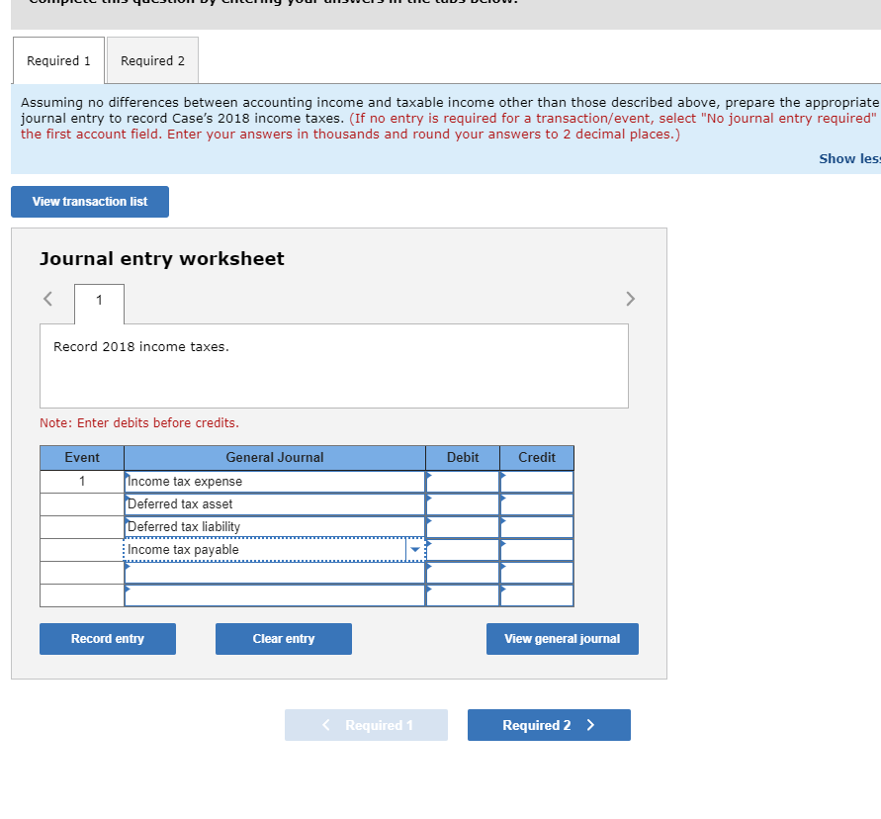Image resolution: width=881 pixels, height=819 pixels.
Task: Click the right chevron to view next entry
Action: [x=630, y=298]
